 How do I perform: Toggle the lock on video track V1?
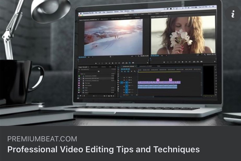pyautogui.click(x=124, y=83)
